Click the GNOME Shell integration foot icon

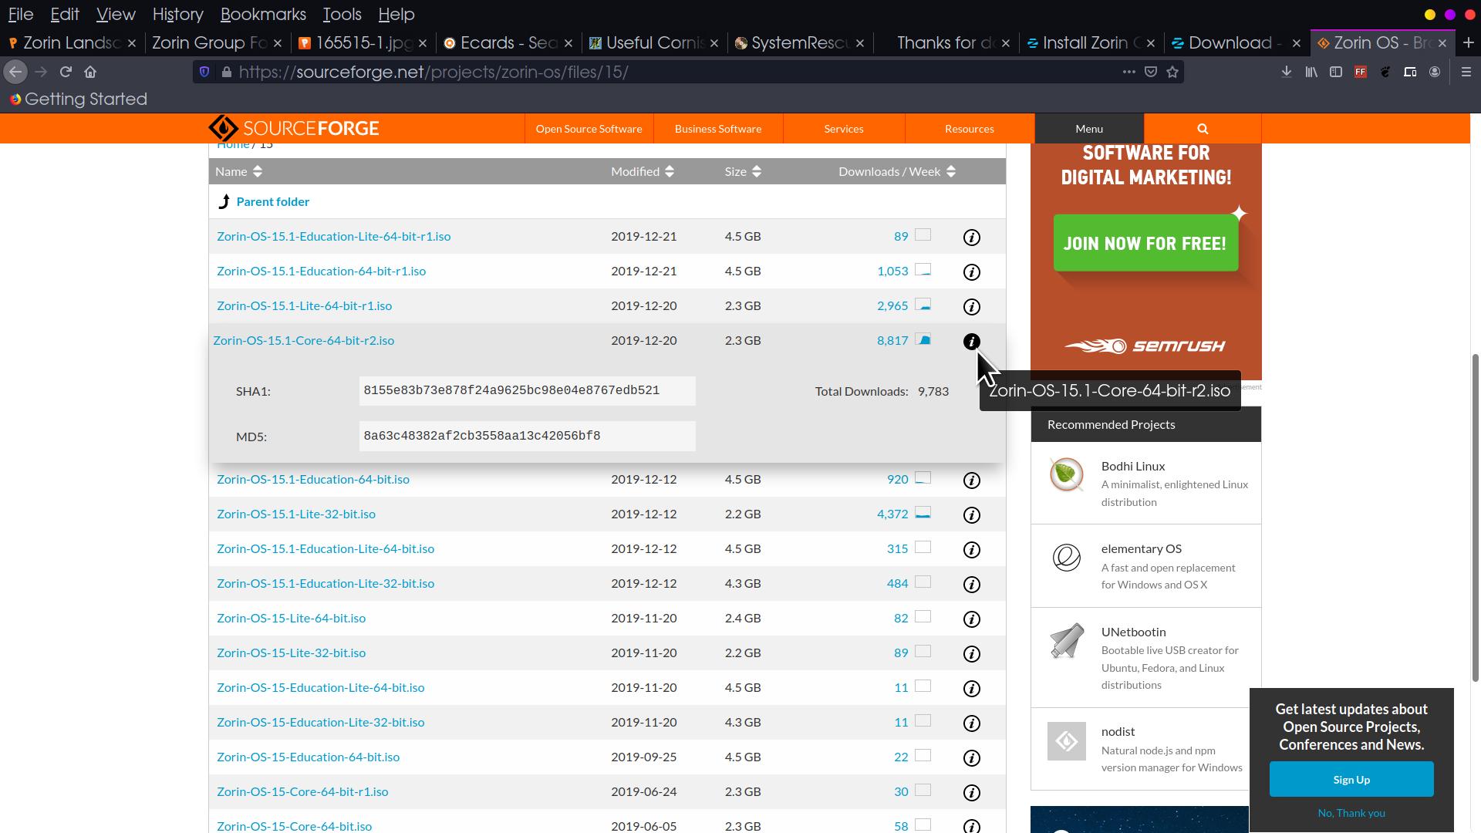(x=1385, y=72)
